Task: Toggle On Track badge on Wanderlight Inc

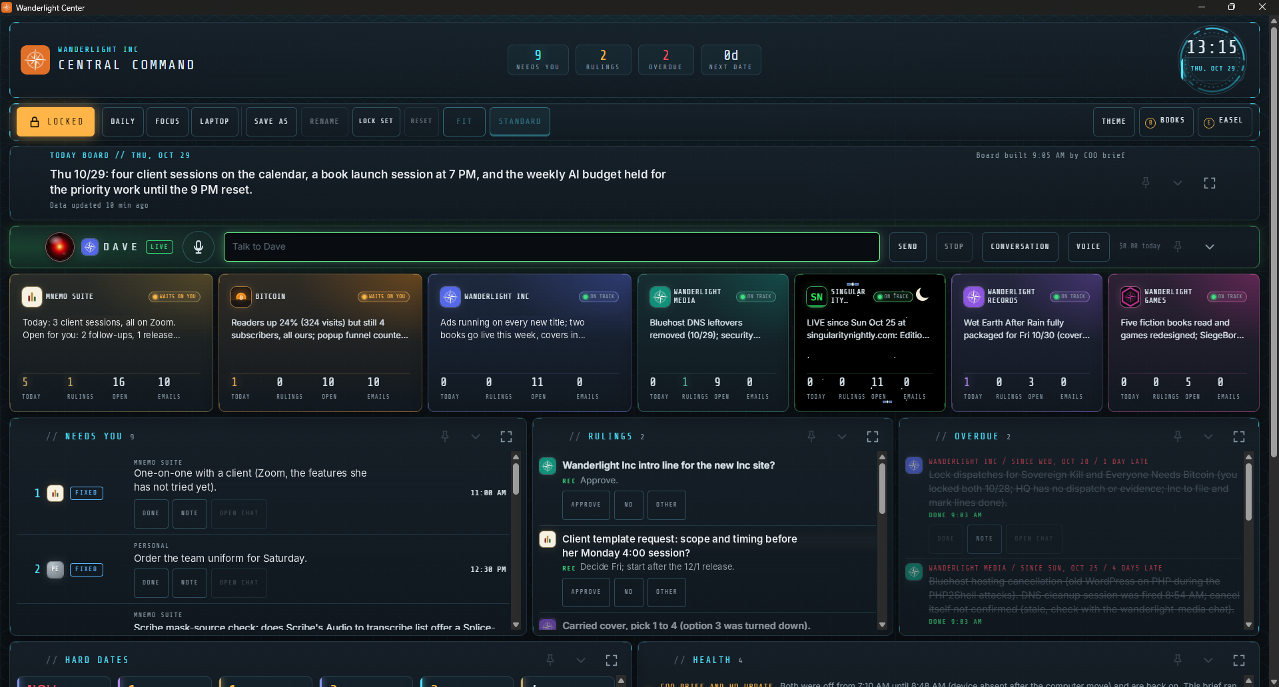Action: pos(599,296)
